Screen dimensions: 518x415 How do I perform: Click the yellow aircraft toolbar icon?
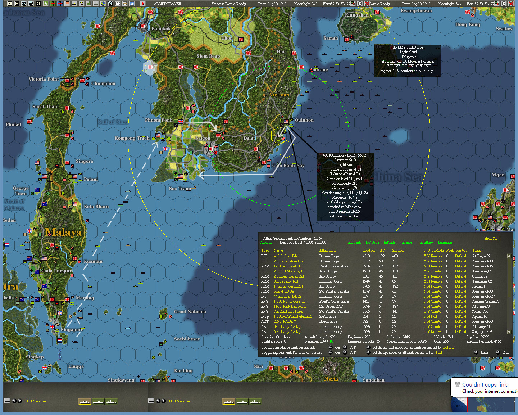click(x=74, y=4)
